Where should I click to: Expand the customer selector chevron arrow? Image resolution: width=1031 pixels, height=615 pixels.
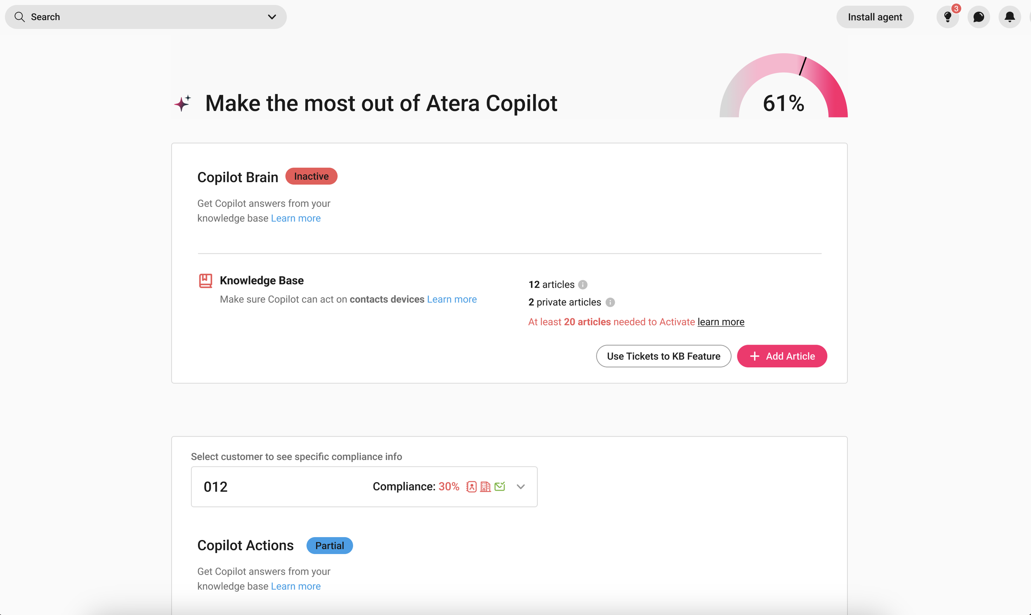click(x=521, y=486)
